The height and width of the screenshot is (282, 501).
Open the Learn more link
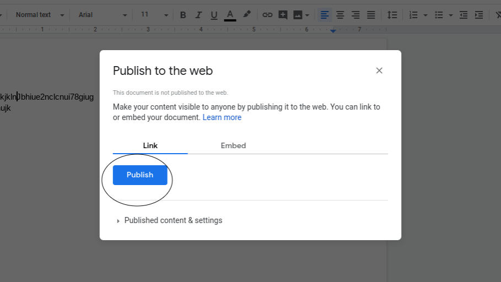[222, 117]
